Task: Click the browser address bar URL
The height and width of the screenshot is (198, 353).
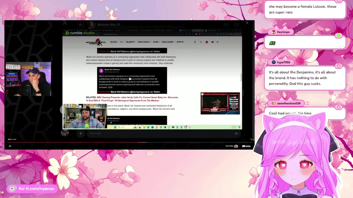Action: 143,34
